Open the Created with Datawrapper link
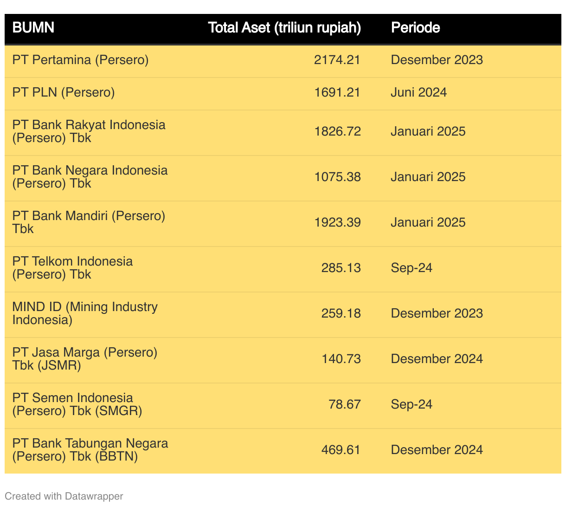The image size is (566, 507). pyautogui.click(x=64, y=496)
